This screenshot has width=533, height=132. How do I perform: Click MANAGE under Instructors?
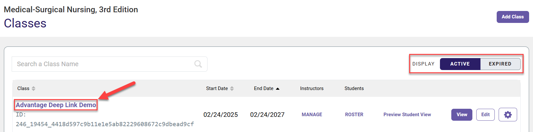click(x=312, y=115)
